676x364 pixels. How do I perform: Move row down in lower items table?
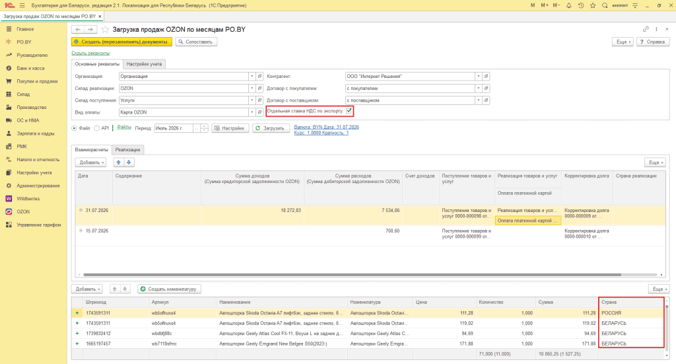coord(125,289)
